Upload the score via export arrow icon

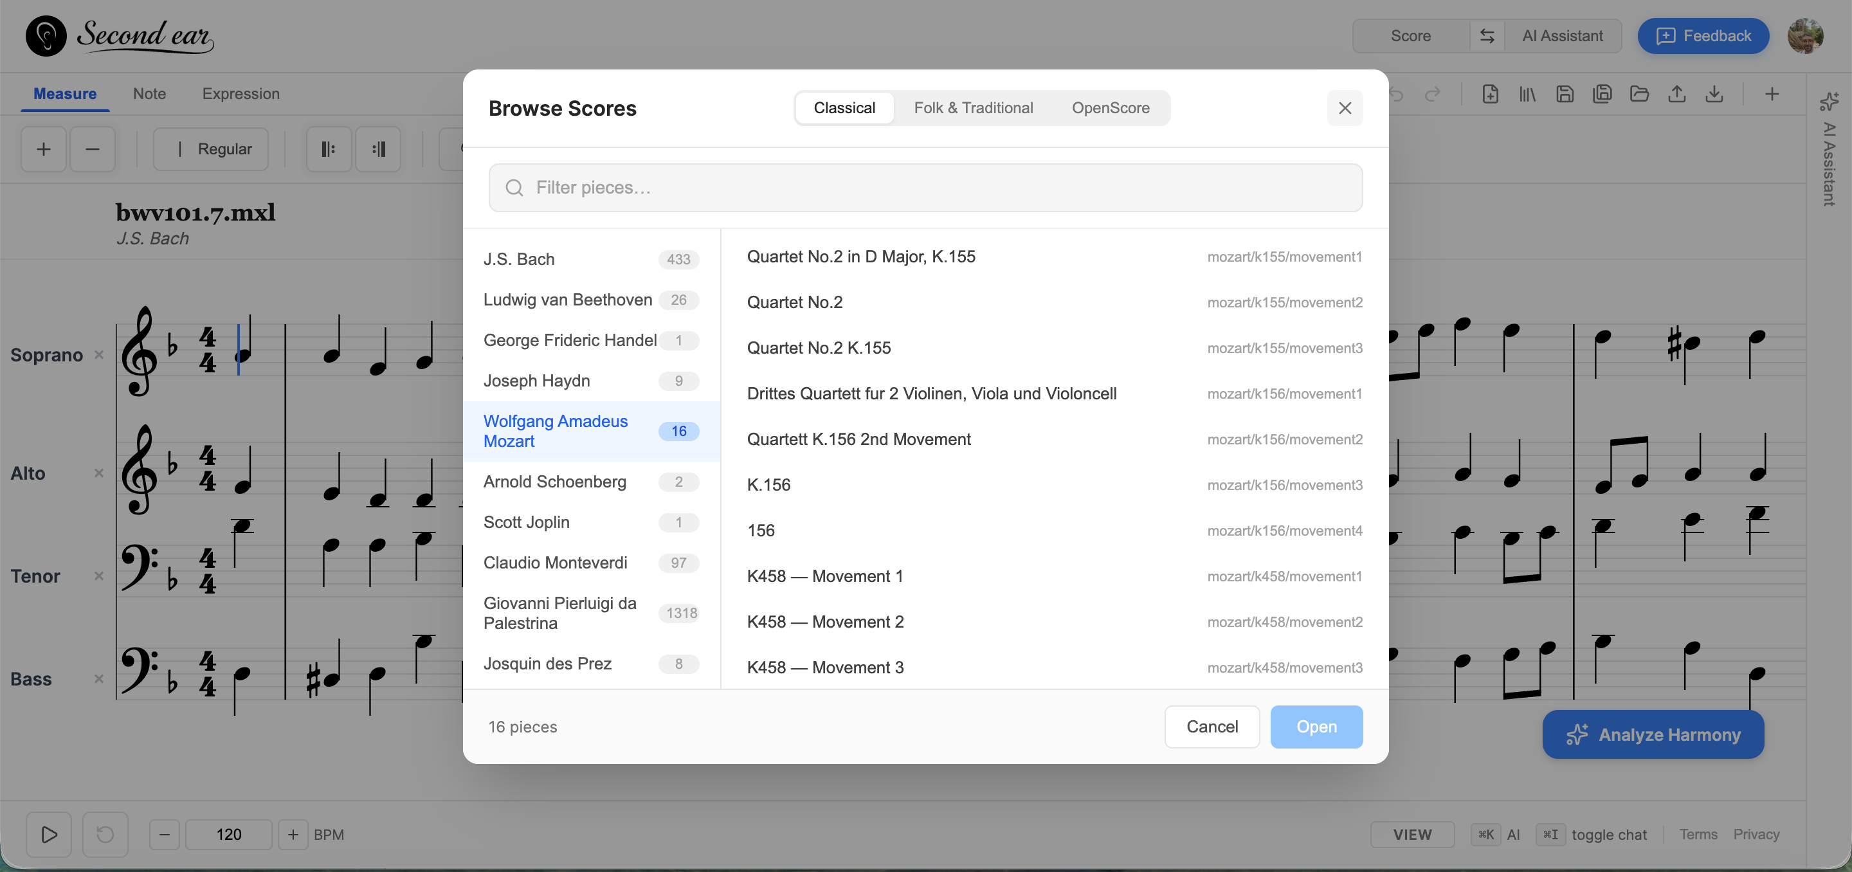1677,93
